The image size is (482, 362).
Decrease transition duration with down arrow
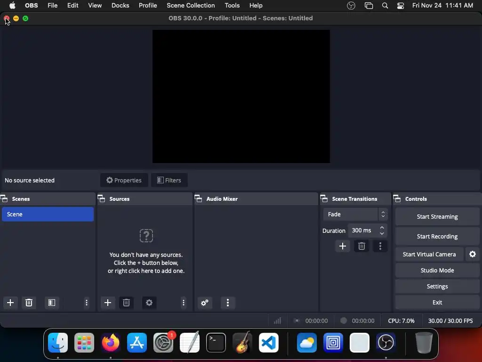[382, 233]
